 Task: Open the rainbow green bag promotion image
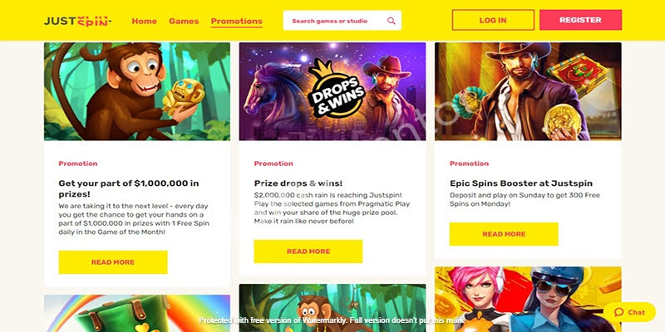(x=137, y=314)
